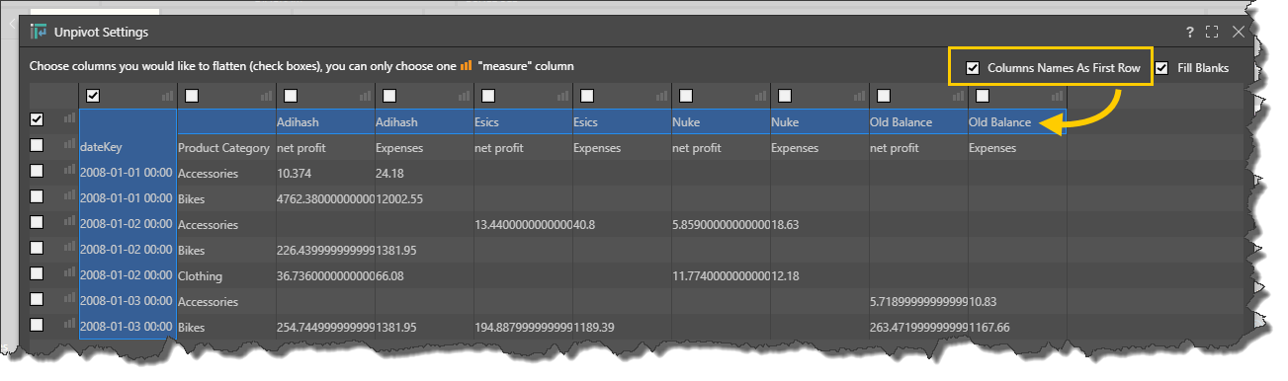1288x381 pixels.
Task: Click measure icon on last Old Balance column
Action: [x=1058, y=97]
